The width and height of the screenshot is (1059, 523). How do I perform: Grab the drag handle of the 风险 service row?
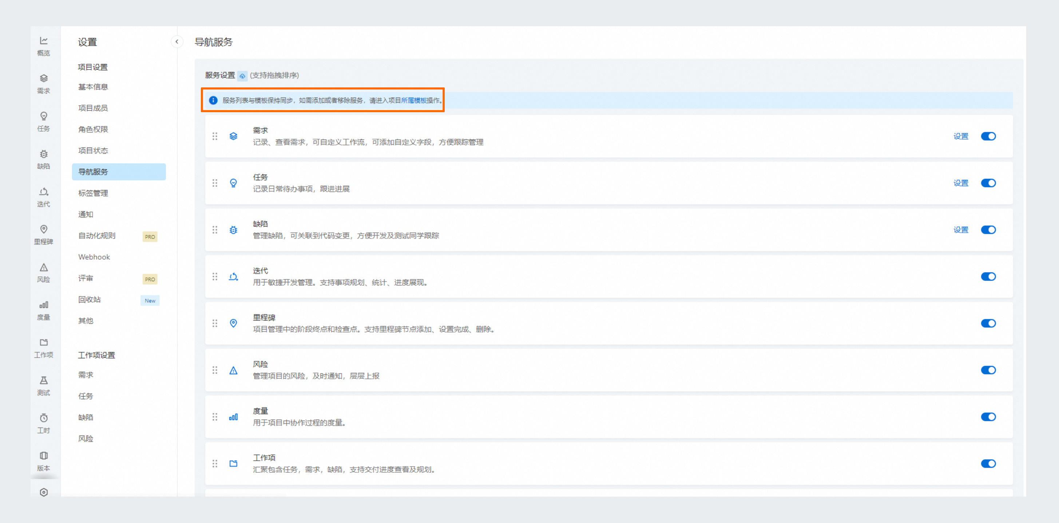tap(215, 370)
